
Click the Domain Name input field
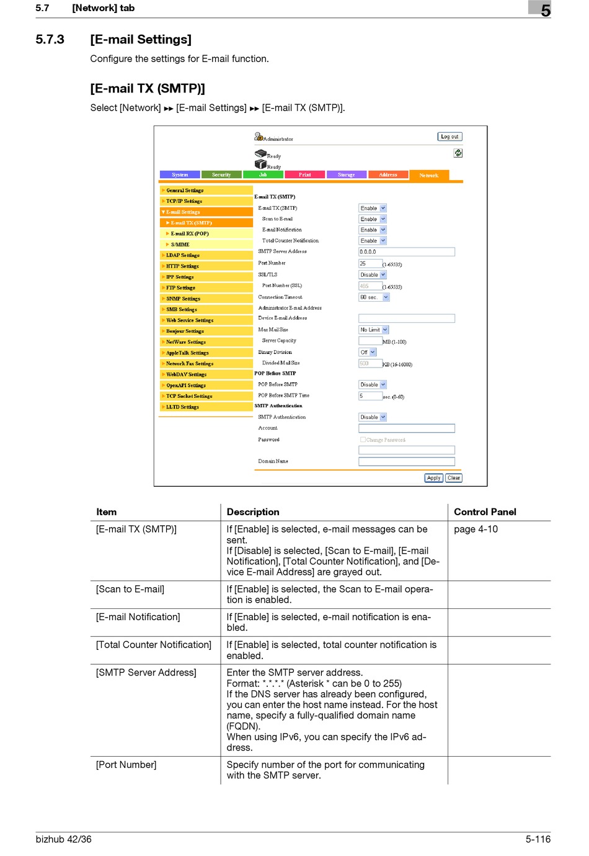click(407, 462)
